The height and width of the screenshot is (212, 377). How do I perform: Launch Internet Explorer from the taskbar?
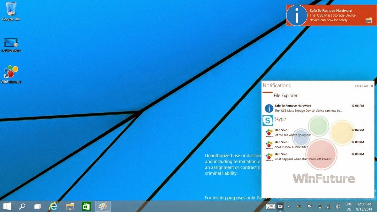[x=54, y=206]
